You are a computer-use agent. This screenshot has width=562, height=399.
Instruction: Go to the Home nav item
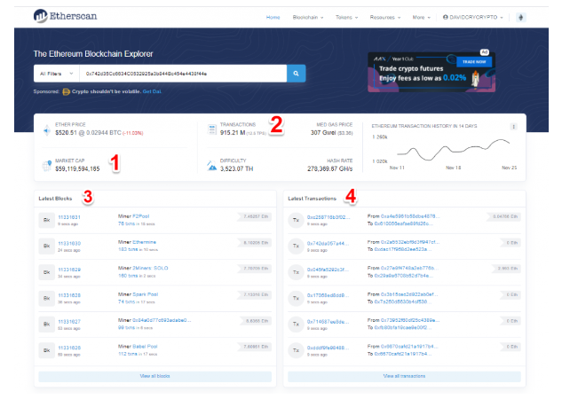(x=273, y=17)
